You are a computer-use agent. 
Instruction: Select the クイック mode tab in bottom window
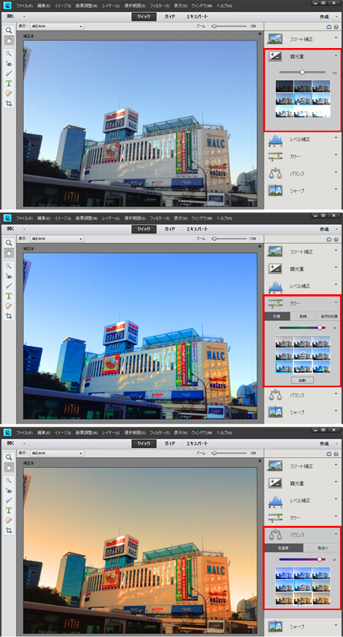(x=144, y=443)
